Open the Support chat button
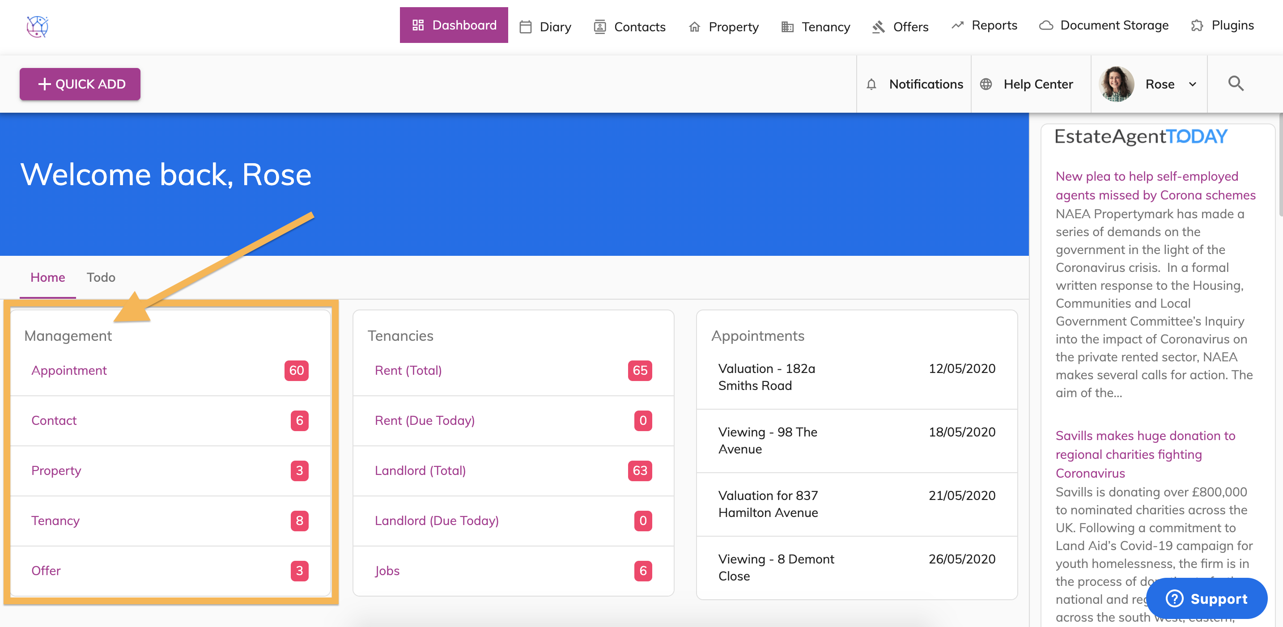This screenshot has height=627, width=1283. 1207,598
